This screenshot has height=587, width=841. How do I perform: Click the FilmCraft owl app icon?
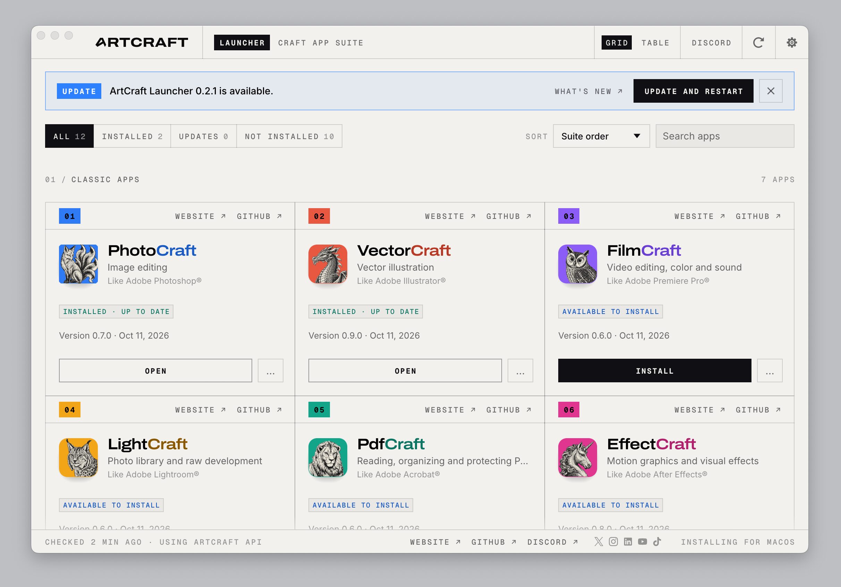(x=578, y=264)
